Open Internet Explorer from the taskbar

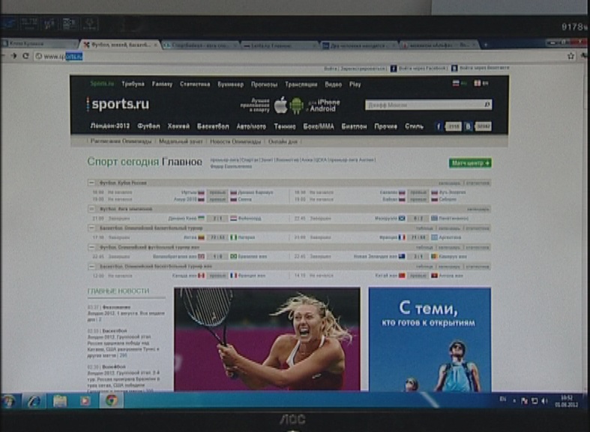pyautogui.click(x=34, y=401)
